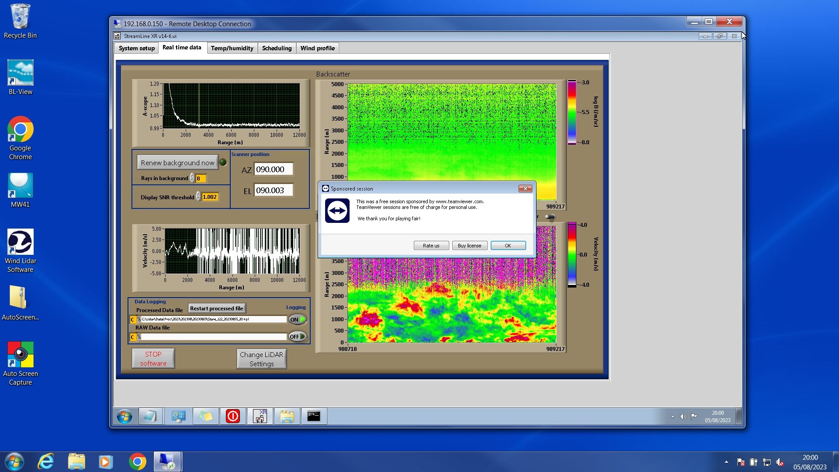Show hidden icons arrow in host tray
Screen dimensions: 839x472
726,462
